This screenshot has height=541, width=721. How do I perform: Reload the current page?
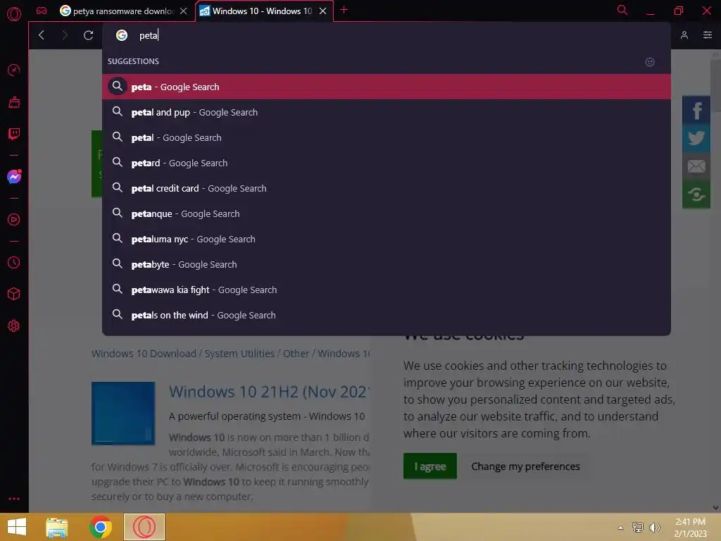click(88, 35)
